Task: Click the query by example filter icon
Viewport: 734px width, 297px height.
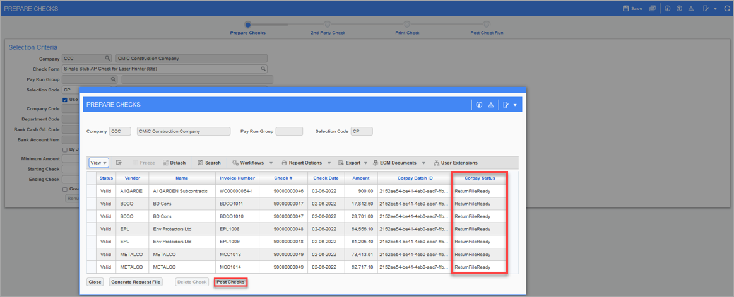Action: 119,163
